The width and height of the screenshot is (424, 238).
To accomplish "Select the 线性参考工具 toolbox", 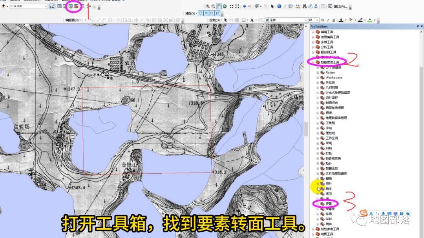I will pos(330,229).
